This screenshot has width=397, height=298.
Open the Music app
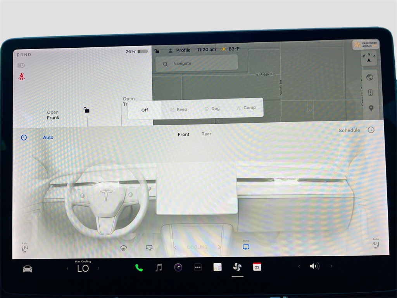159,267
